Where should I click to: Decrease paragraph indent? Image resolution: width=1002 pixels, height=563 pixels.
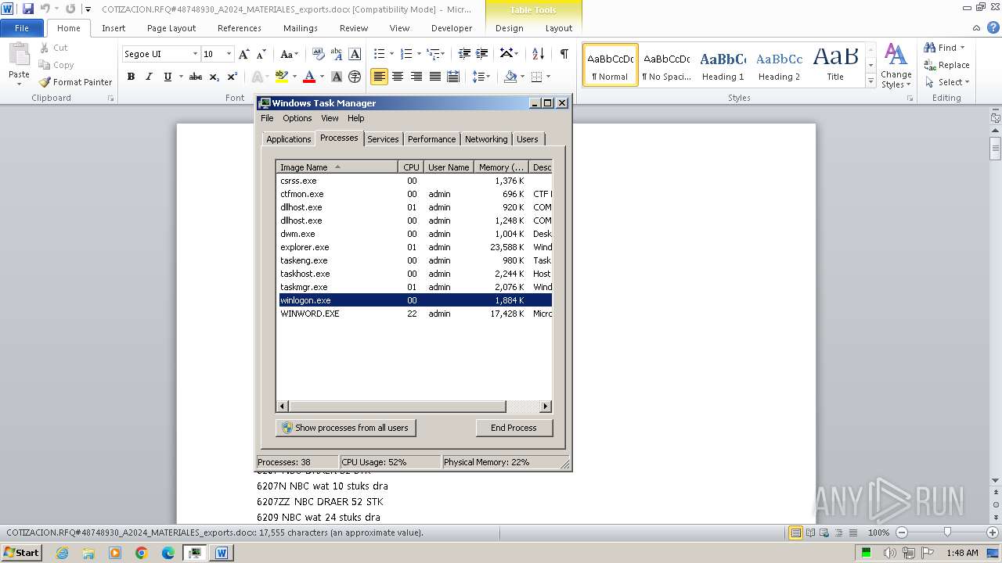[x=464, y=54]
